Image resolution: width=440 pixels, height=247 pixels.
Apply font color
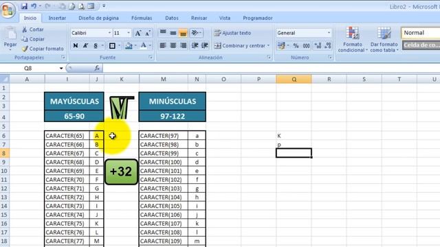coord(144,45)
